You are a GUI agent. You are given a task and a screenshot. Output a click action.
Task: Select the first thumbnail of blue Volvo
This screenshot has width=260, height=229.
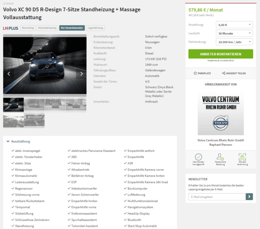[13, 105]
